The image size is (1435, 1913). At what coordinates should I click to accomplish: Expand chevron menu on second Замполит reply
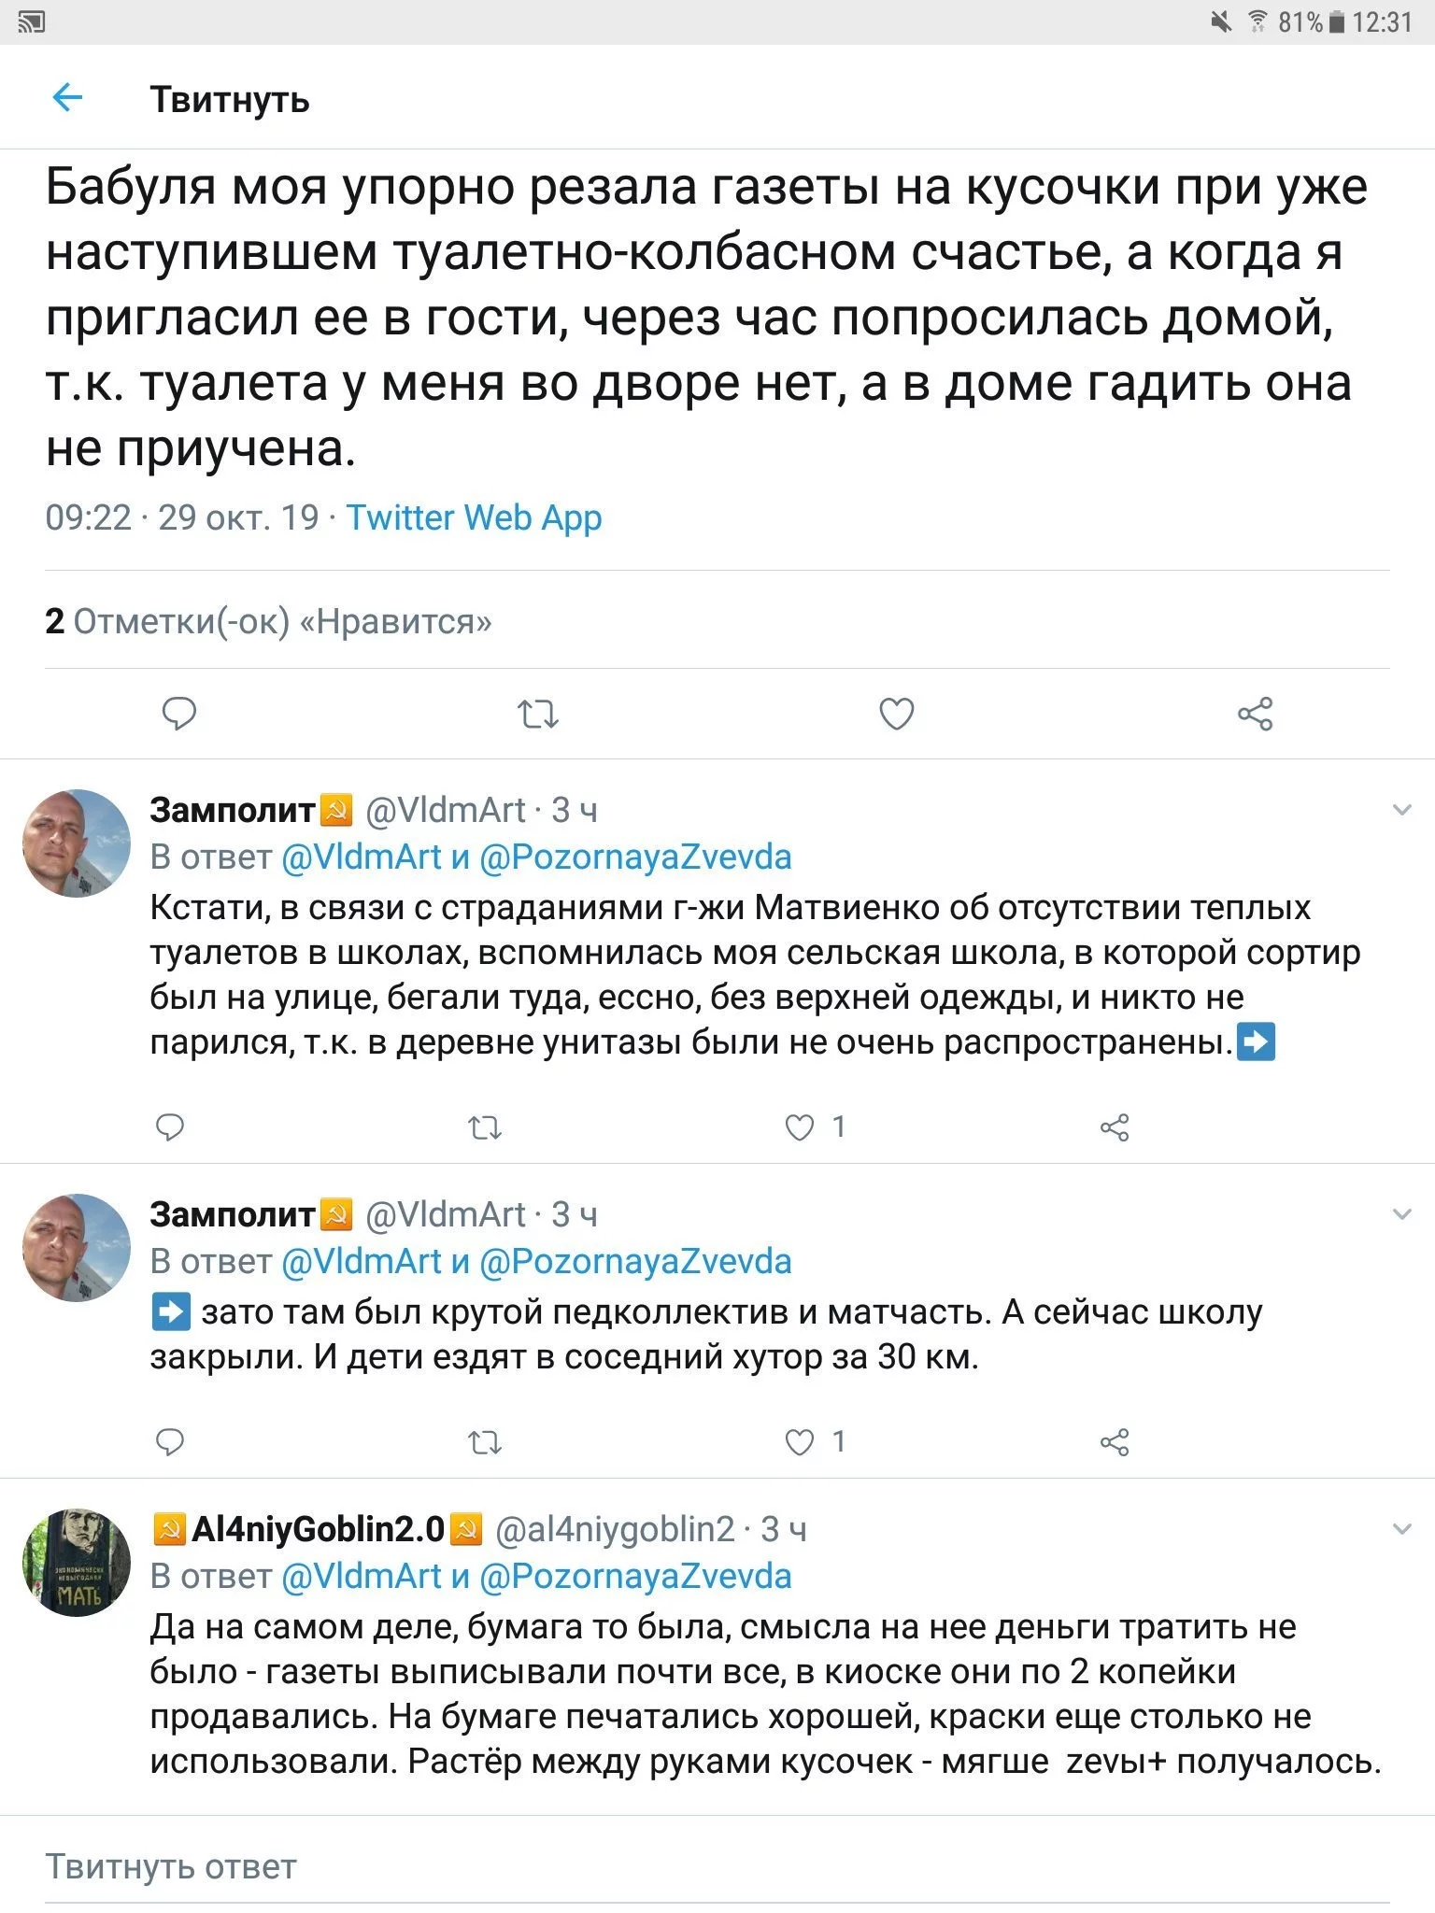click(1401, 1214)
